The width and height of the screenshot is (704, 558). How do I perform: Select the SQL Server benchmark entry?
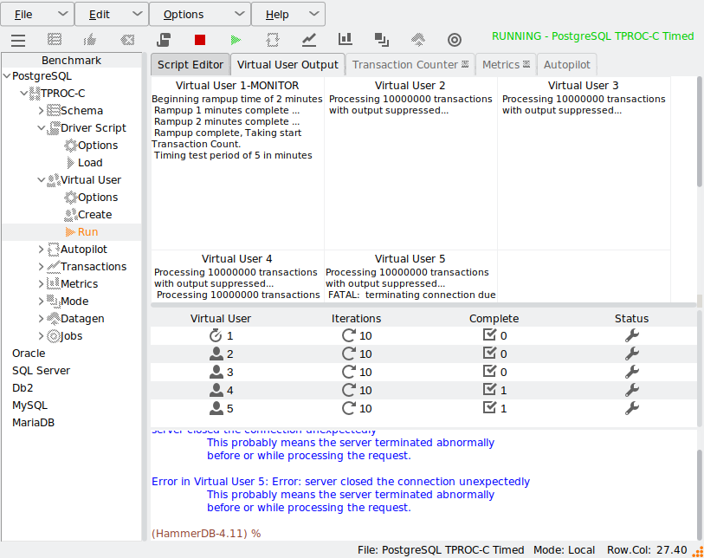click(41, 371)
